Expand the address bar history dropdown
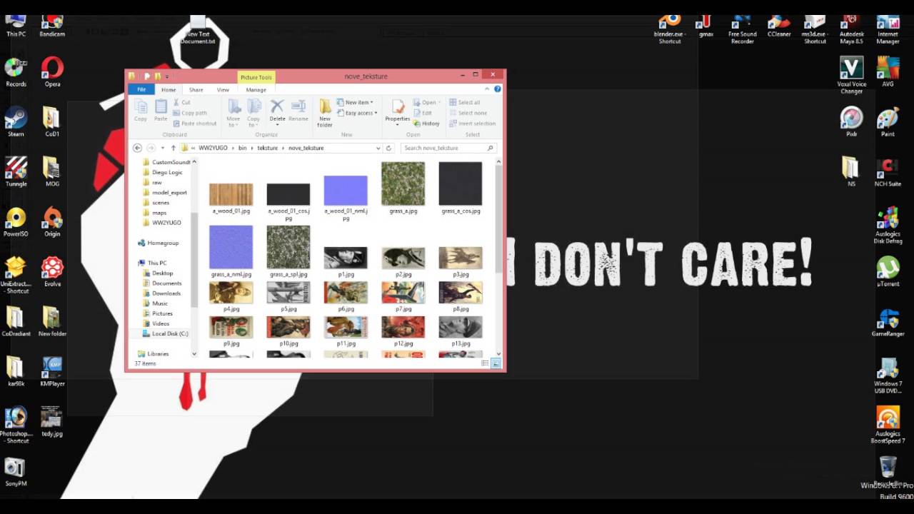 378,148
